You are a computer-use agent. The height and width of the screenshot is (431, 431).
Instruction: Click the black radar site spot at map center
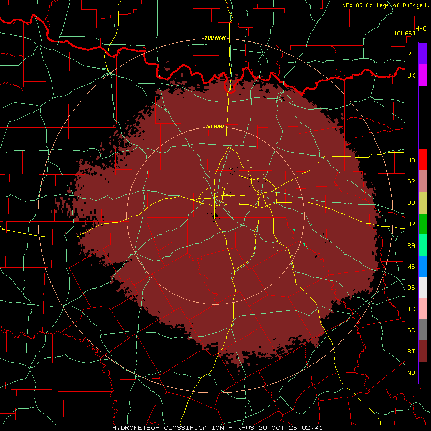216,216
